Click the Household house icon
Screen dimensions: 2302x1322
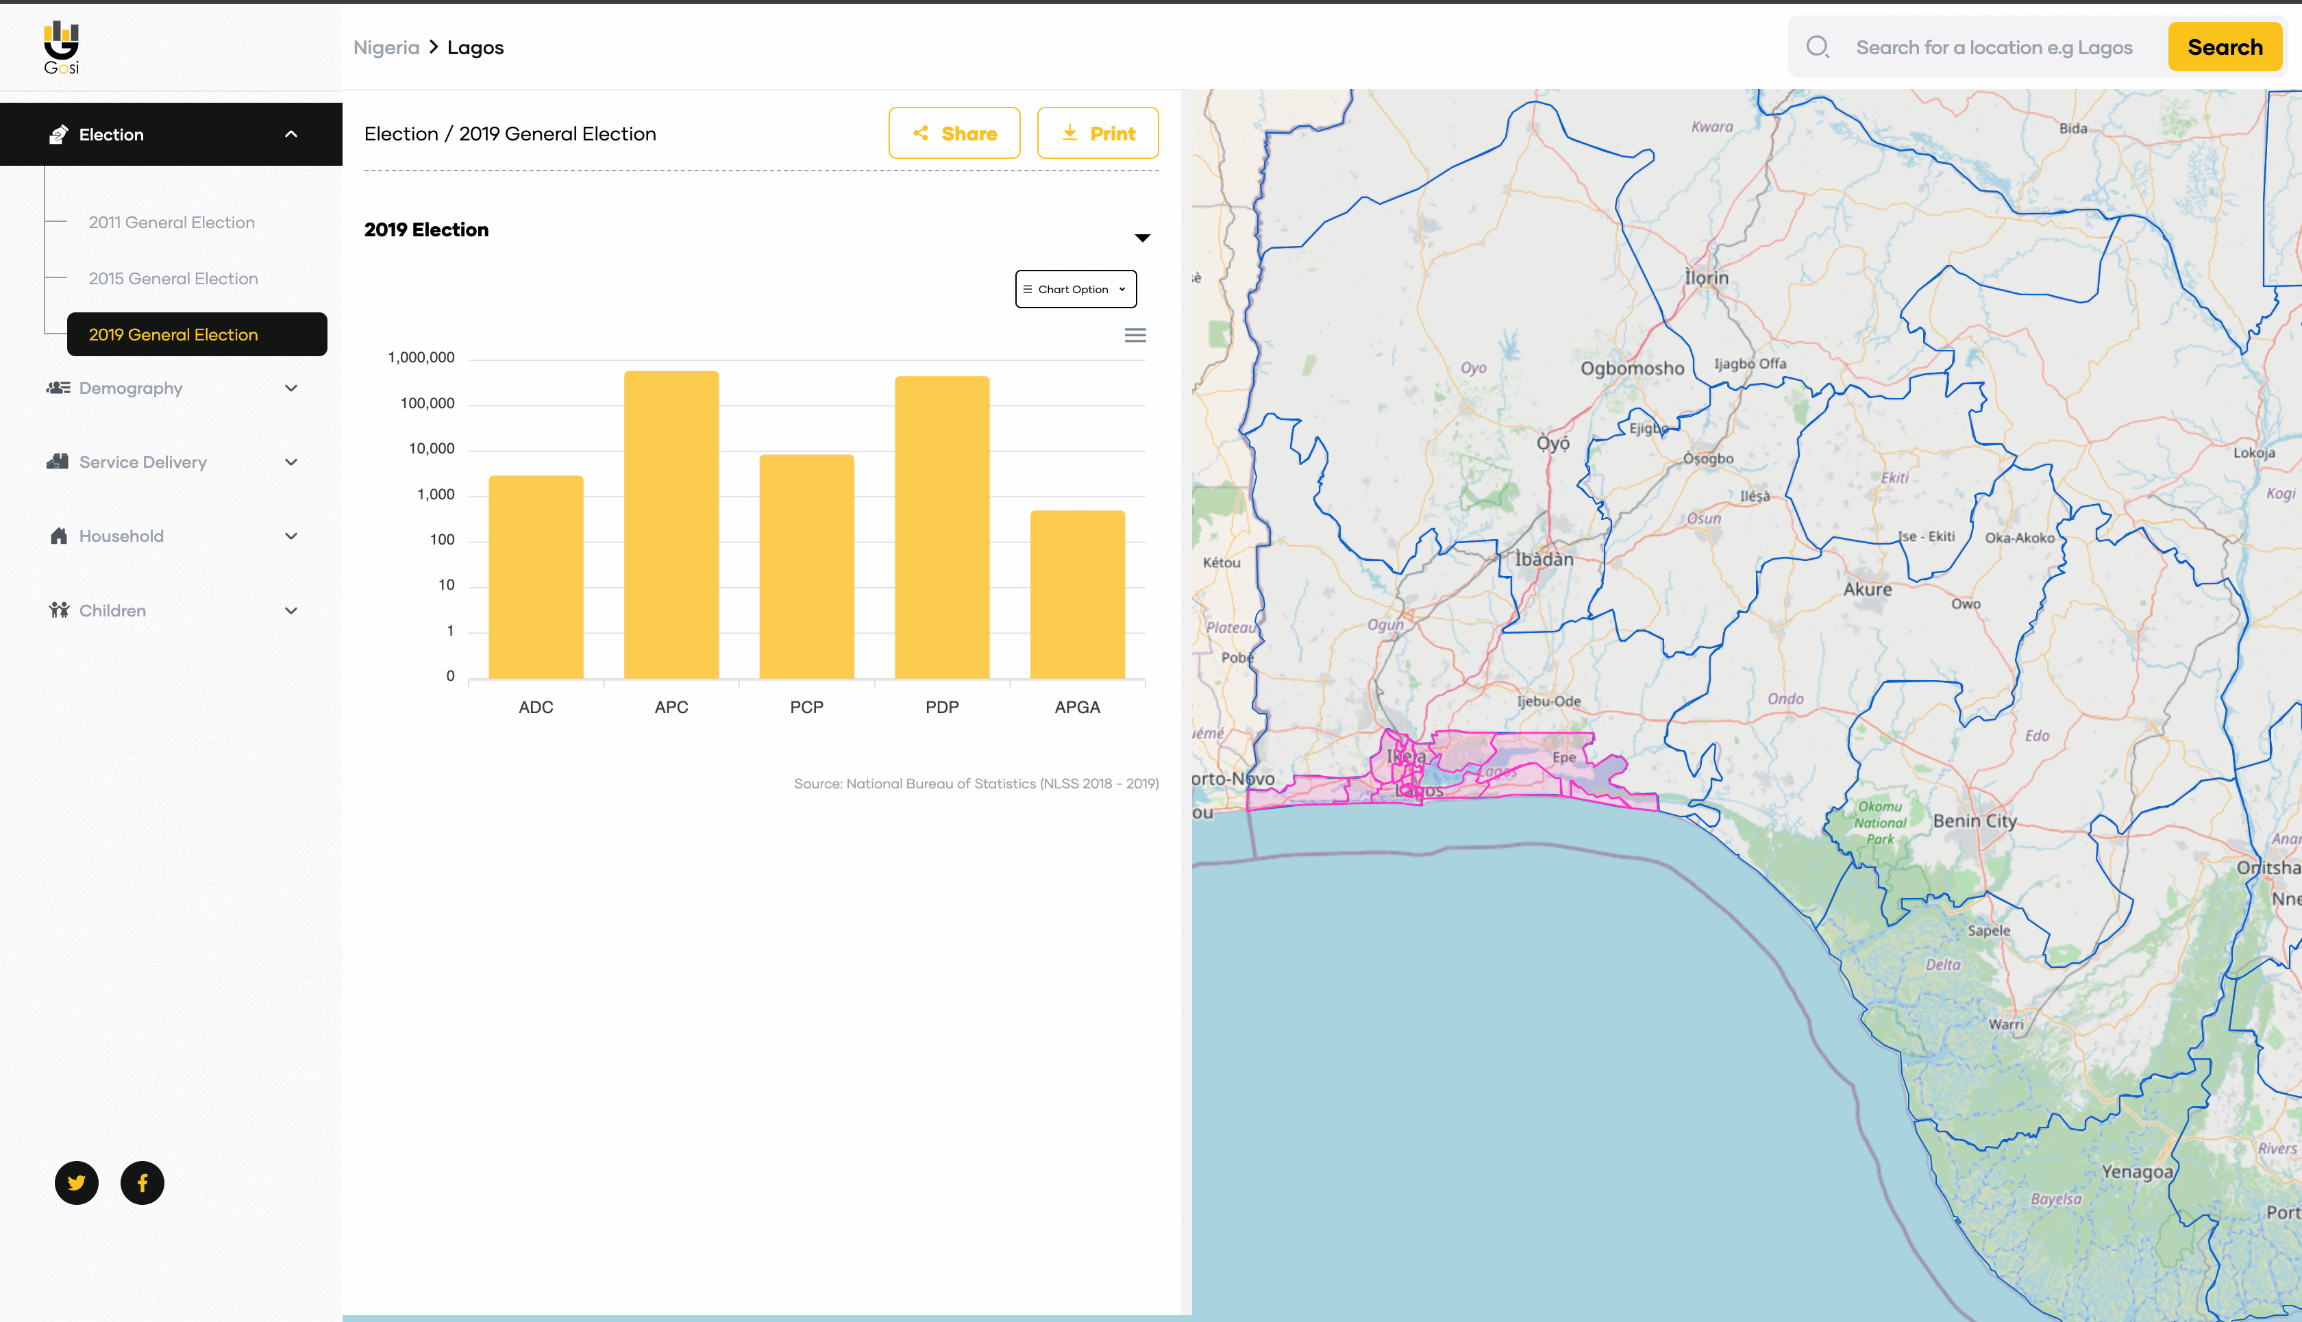pos(58,536)
